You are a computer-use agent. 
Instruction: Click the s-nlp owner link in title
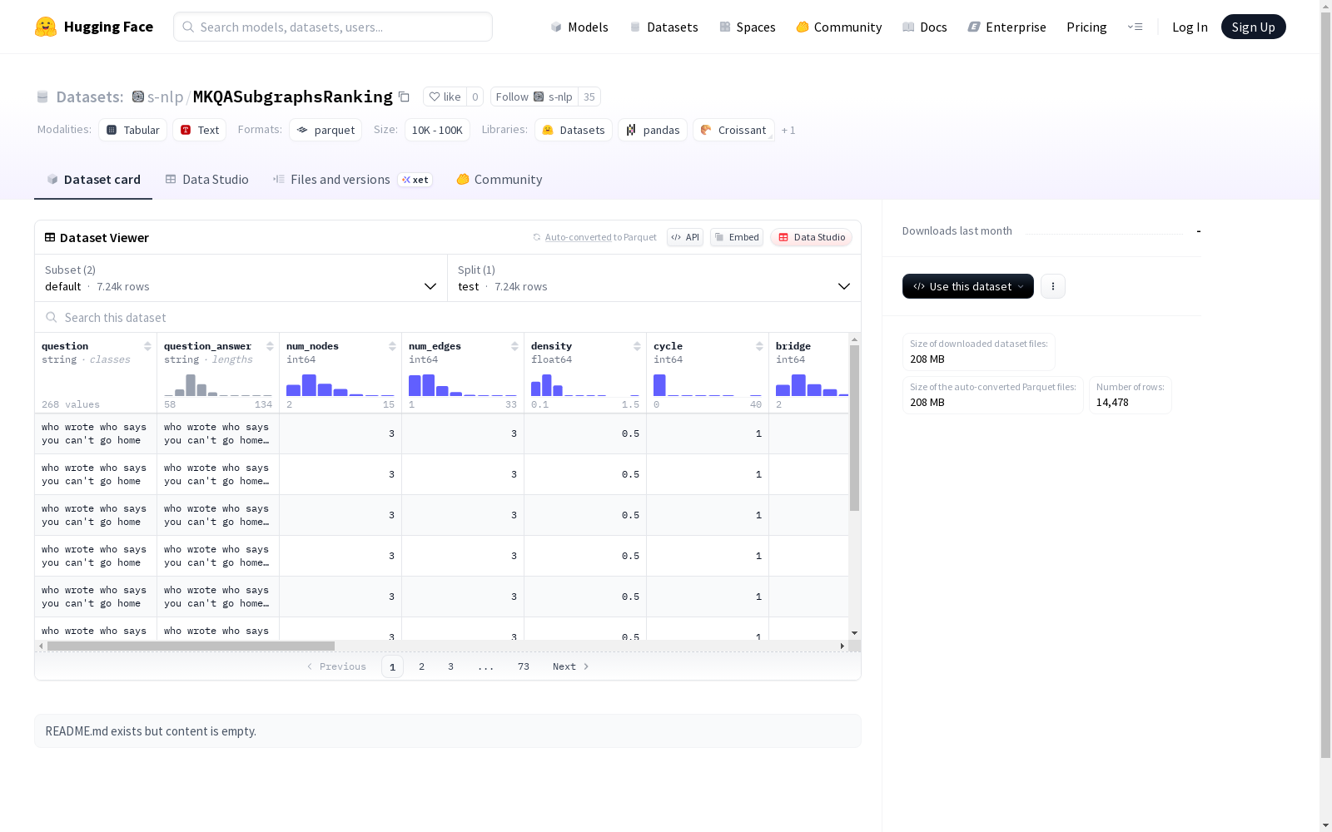coord(165,97)
